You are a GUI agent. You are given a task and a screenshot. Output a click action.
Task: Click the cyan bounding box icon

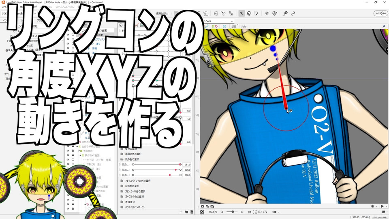[x=224, y=26]
